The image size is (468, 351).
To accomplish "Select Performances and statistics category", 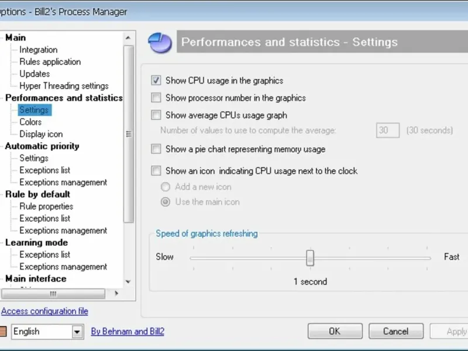I will [x=64, y=98].
